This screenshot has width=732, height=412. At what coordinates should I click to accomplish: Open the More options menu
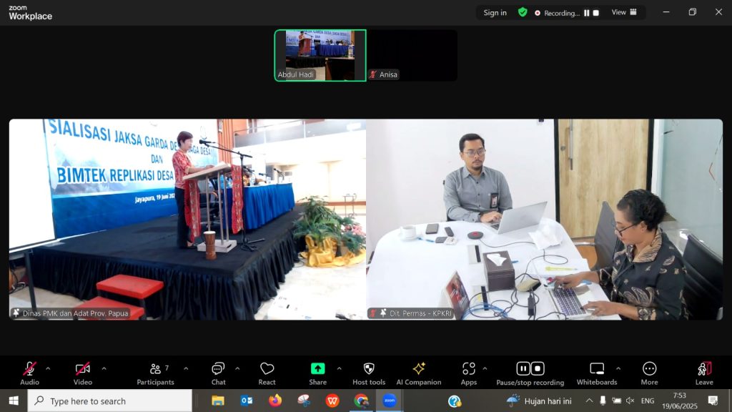click(x=649, y=373)
